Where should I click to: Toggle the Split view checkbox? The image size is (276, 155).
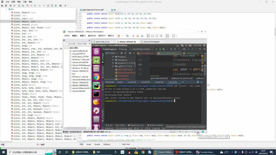pyautogui.click(x=121, y=144)
